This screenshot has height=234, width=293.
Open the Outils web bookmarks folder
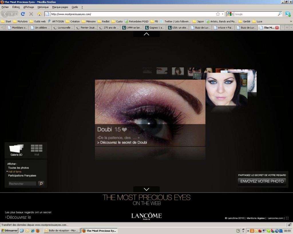pyautogui.click(x=37, y=21)
